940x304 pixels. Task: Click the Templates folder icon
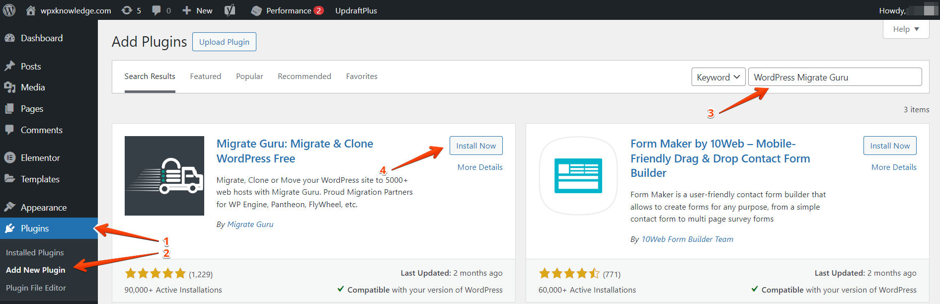(x=9, y=178)
